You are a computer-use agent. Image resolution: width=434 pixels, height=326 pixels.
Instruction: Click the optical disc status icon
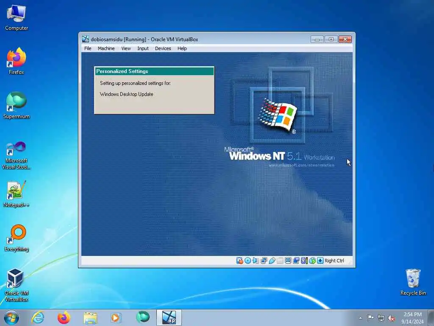point(248,261)
